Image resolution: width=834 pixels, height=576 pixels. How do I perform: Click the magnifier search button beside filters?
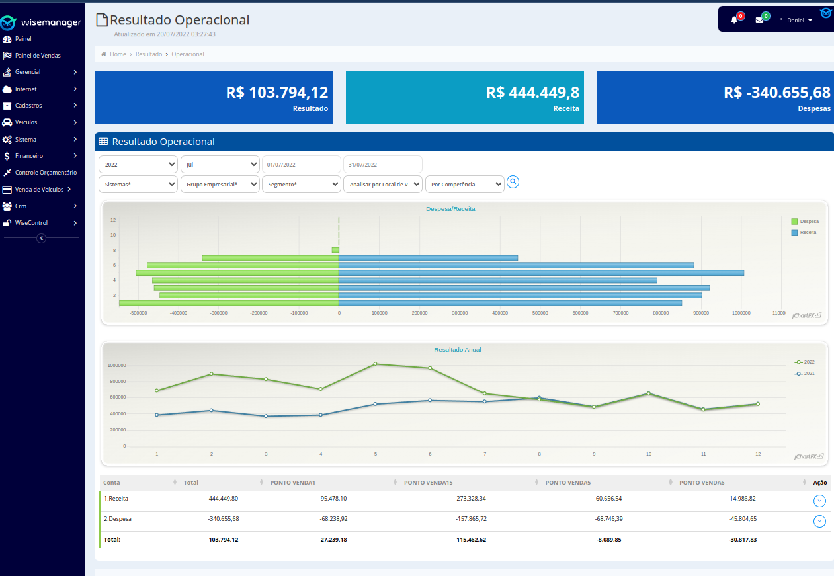[513, 182]
